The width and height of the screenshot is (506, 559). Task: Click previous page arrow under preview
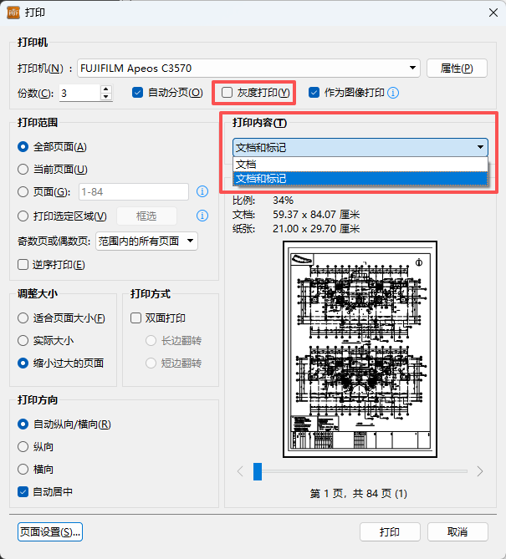pos(240,471)
